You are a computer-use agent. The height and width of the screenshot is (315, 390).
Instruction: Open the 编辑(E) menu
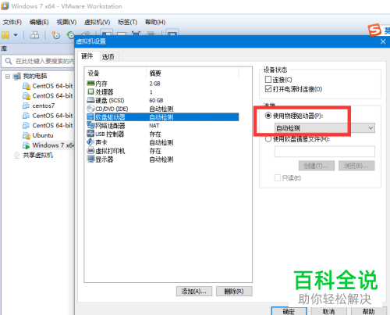point(39,22)
